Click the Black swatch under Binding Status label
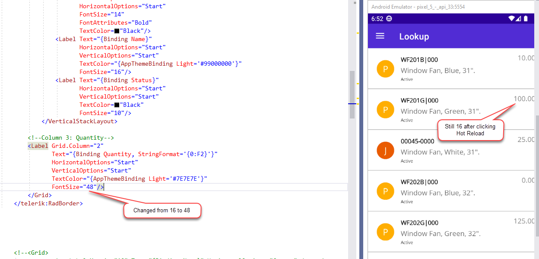The image size is (539, 259). pos(117,105)
